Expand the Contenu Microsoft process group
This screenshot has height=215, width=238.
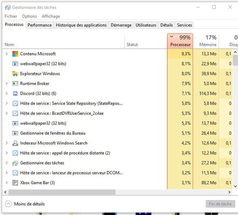point(6,54)
